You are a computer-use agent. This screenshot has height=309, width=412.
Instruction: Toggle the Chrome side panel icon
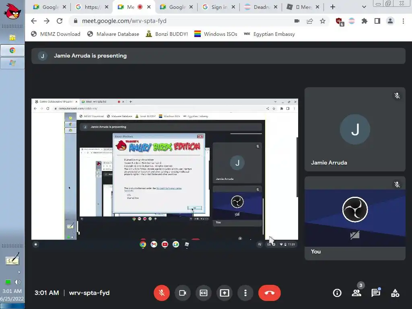pyautogui.click(x=377, y=21)
